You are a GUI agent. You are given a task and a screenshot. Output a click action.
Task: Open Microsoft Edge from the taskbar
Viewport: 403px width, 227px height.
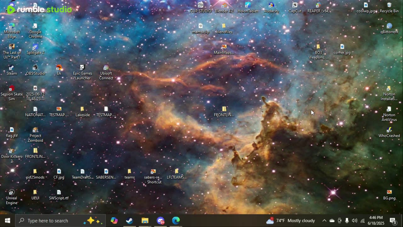(x=176, y=221)
